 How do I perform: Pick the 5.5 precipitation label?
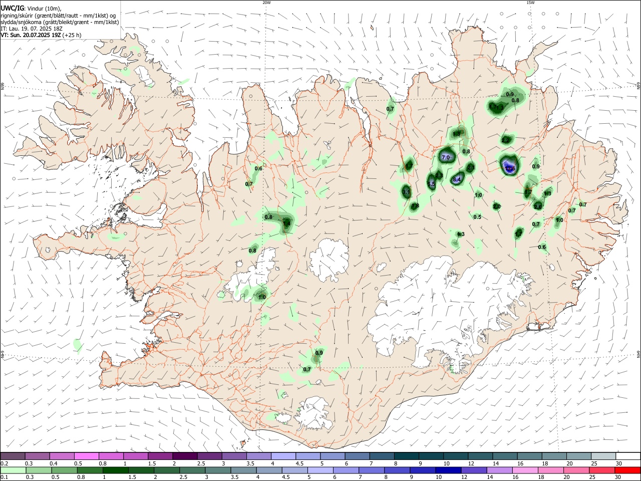tap(431, 184)
